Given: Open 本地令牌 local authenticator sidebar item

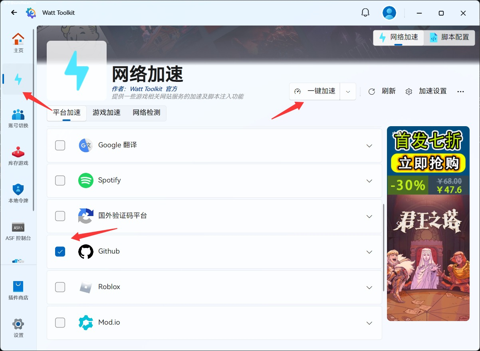Looking at the screenshot, I should pyautogui.click(x=18, y=193).
